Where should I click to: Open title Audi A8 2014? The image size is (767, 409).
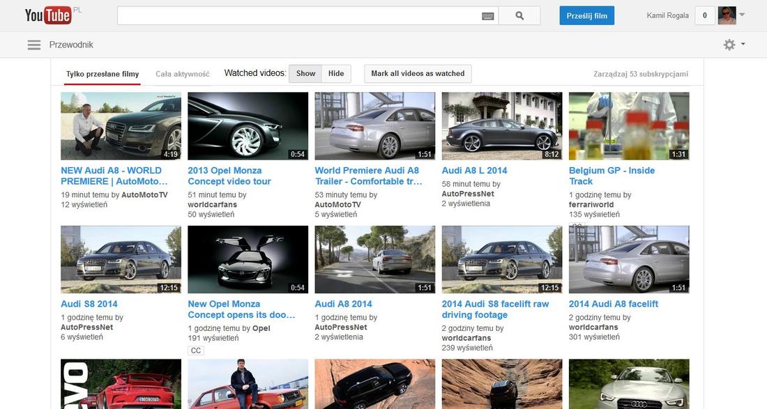coord(343,304)
